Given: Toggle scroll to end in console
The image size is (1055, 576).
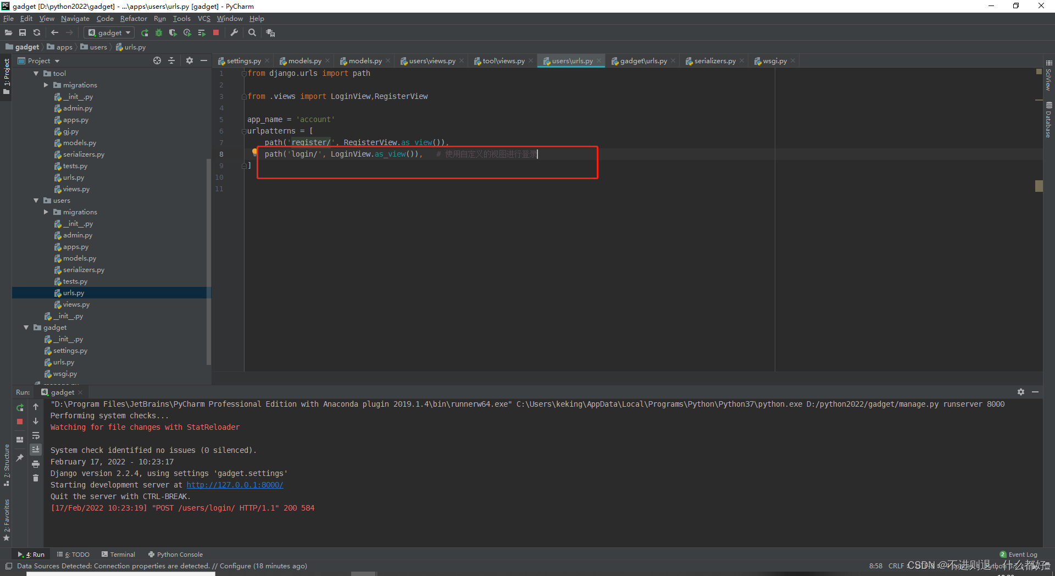Looking at the screenshot, I should coord(36,450).
